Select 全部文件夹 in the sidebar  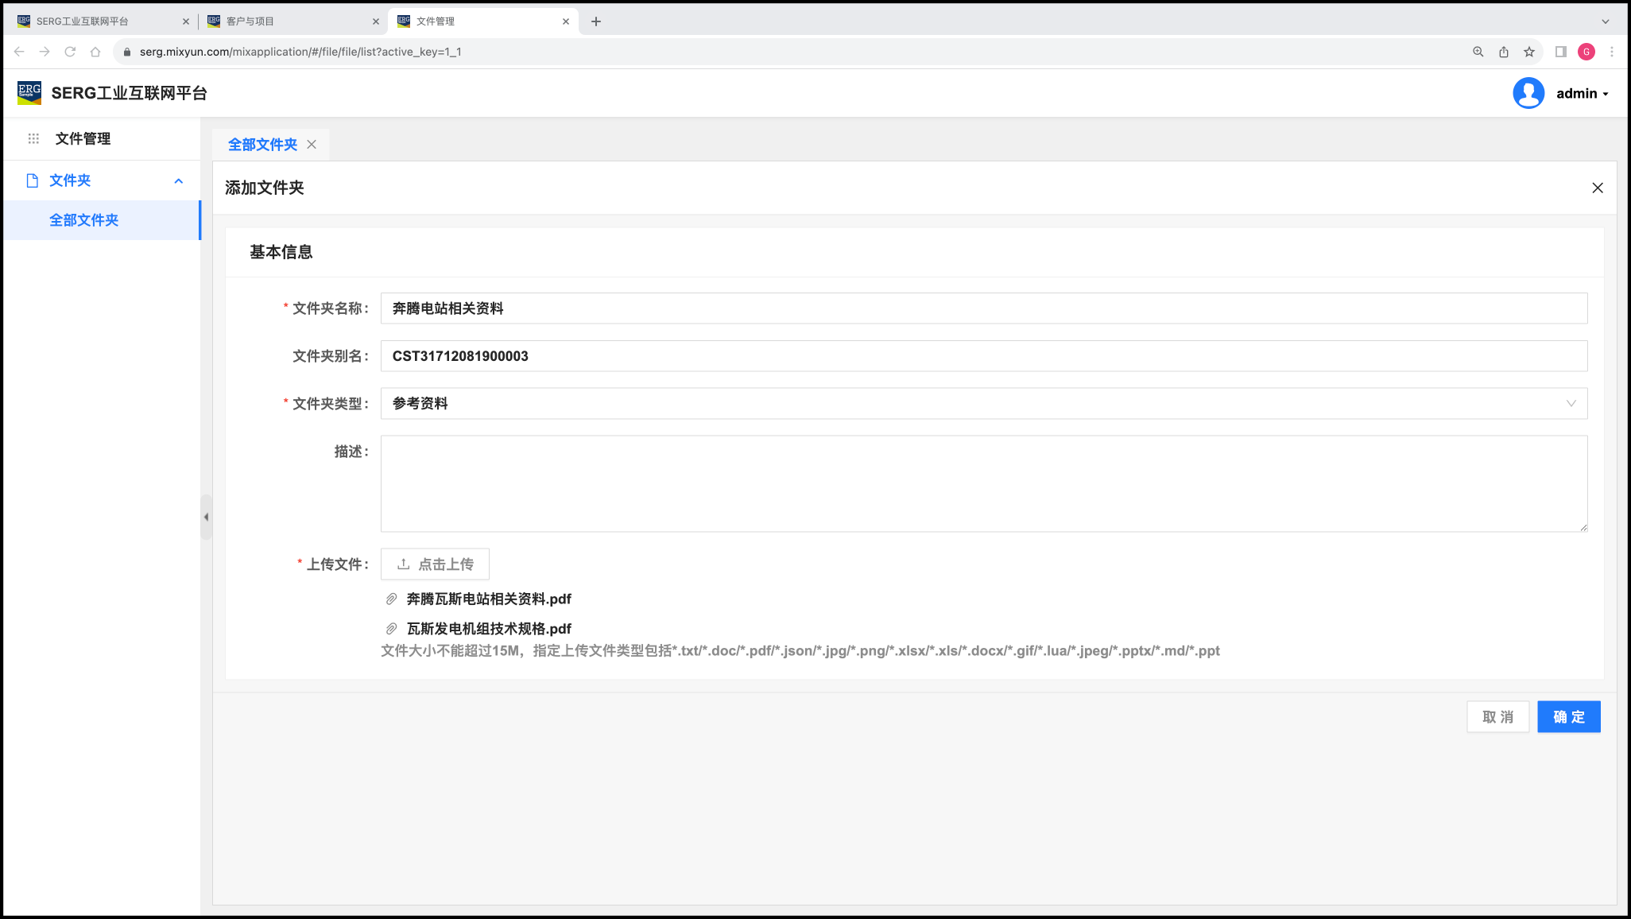click(84, 220)
